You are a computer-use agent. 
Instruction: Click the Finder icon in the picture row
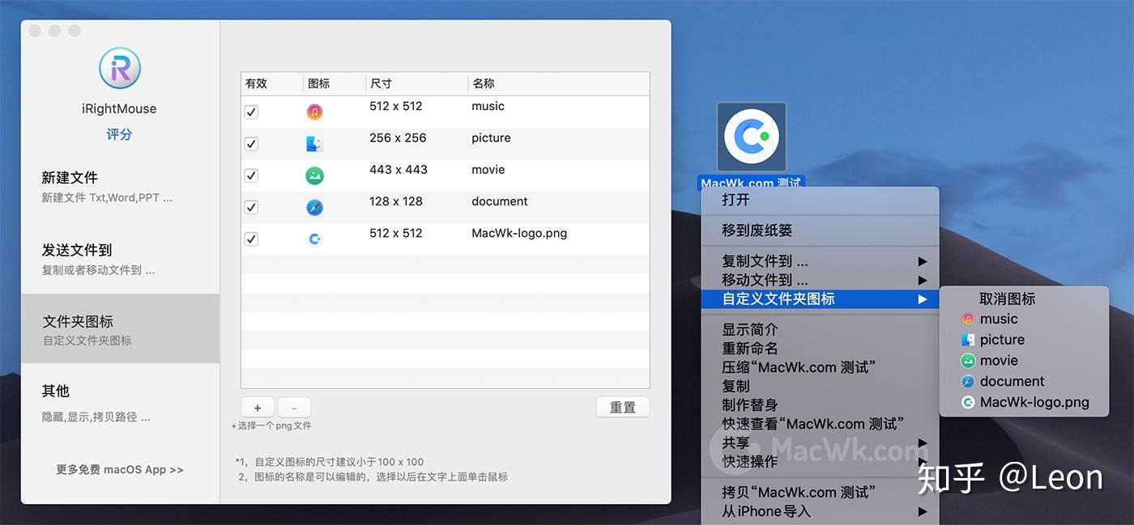click(315, 144)
